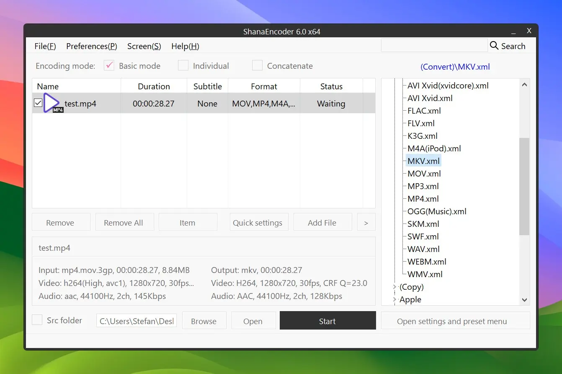Select the MP4.xml preset
This screenshot has width=562, height=374.
click(423, 199)
